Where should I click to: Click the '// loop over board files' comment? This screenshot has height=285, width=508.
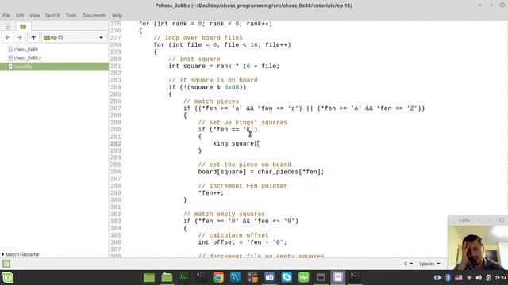pyautogui.click(x=198, y=38)
